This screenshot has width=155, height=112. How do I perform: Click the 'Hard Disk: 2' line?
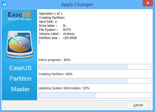pos(48,22)
